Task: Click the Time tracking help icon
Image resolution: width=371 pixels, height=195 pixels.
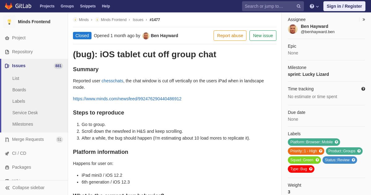Action: 363,89
